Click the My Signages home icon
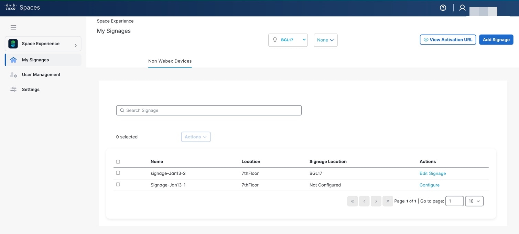Viewport: 519px width, 234px height. (x=13, y=60)
